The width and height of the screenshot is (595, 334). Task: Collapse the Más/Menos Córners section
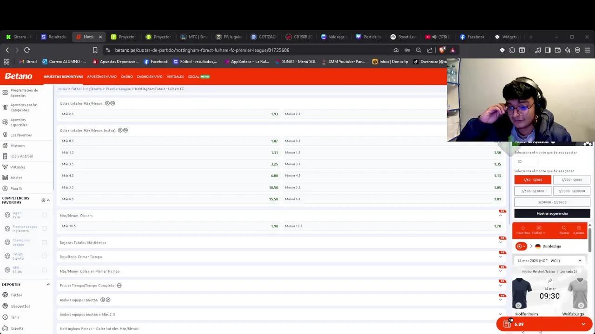(501, 216)
